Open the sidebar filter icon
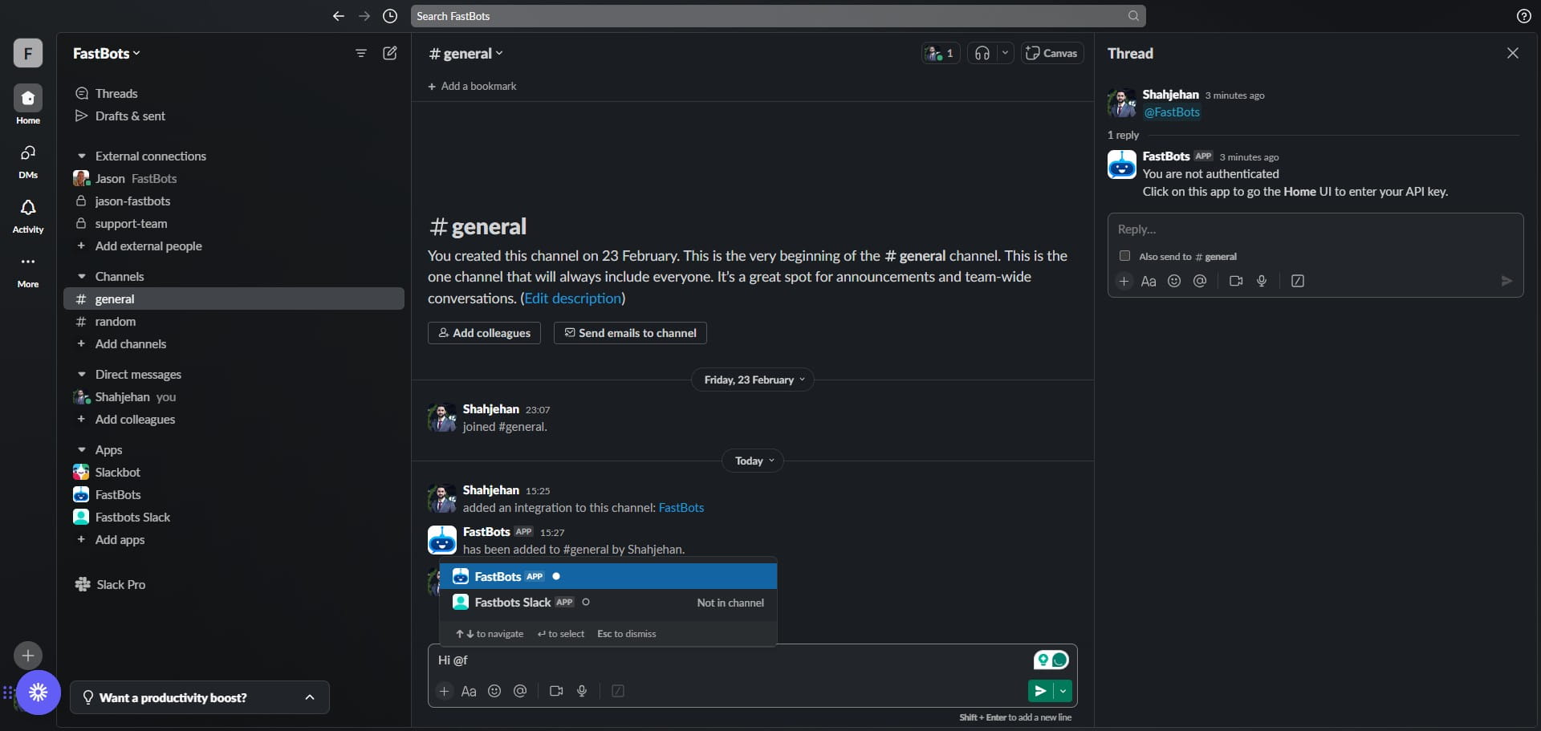The height and width of the screenshot is (731, 1541). tap(361, 53)
